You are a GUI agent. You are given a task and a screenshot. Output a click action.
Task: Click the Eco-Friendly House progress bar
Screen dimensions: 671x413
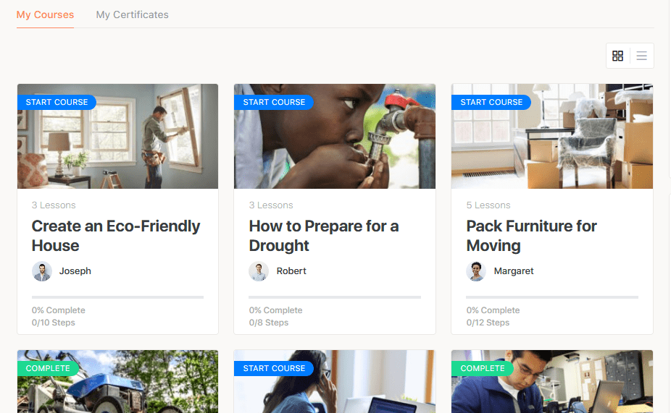click(117, 297)
